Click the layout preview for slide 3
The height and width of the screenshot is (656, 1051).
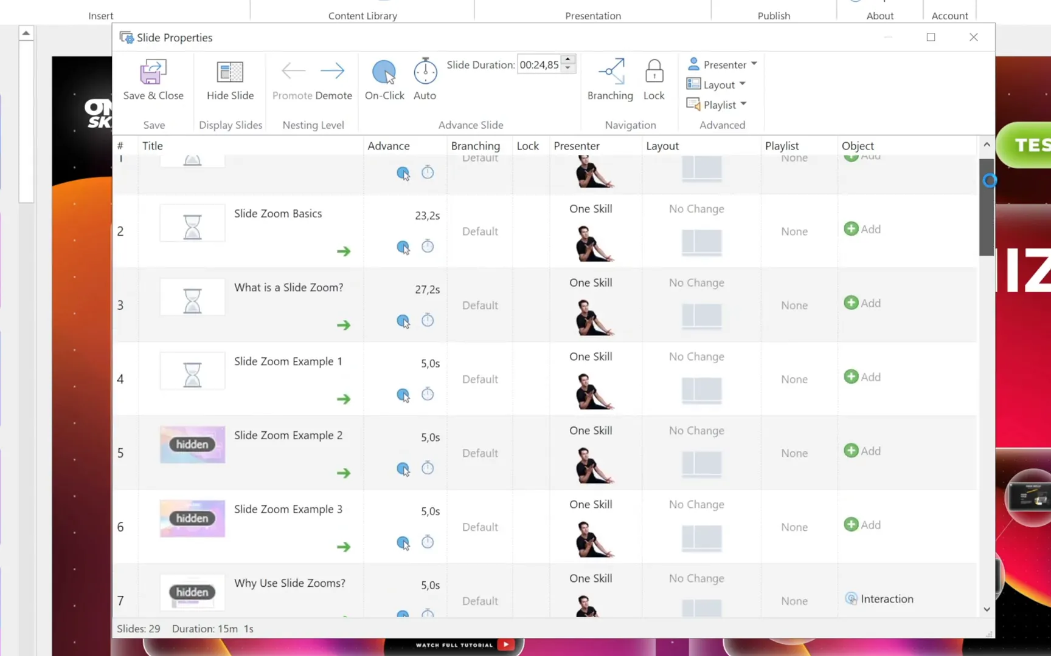702,316
